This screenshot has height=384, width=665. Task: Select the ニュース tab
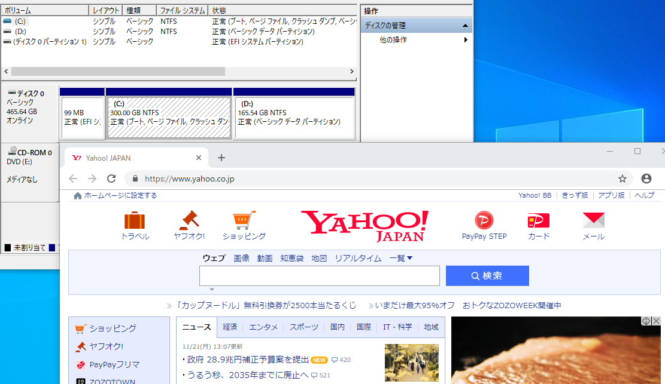[x=196, y=327]
